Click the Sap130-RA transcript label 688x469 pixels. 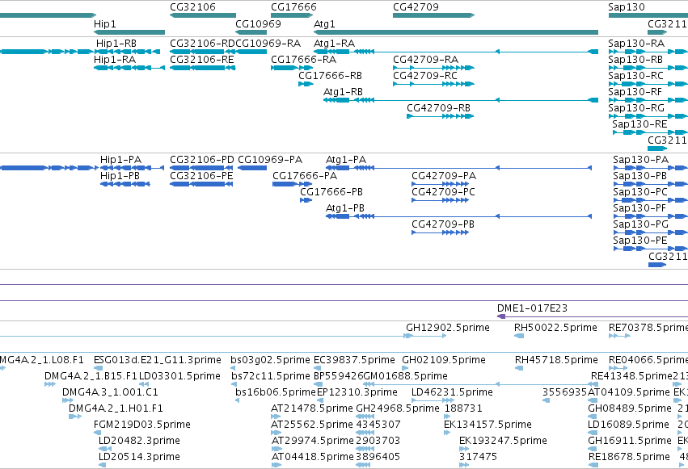point(636,44)
